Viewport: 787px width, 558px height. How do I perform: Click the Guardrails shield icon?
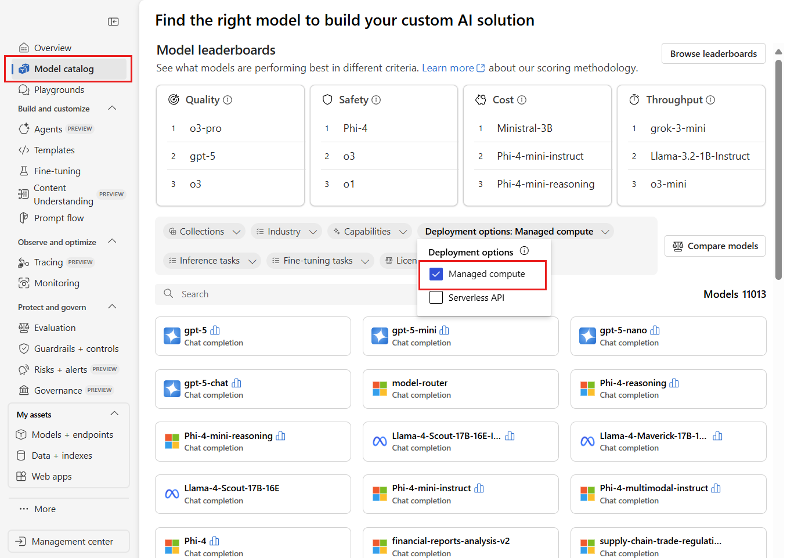coord(24,348)
